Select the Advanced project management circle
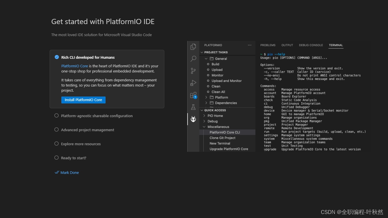The width and height of the screenshot is (388, 218). (x=56, y=130)
